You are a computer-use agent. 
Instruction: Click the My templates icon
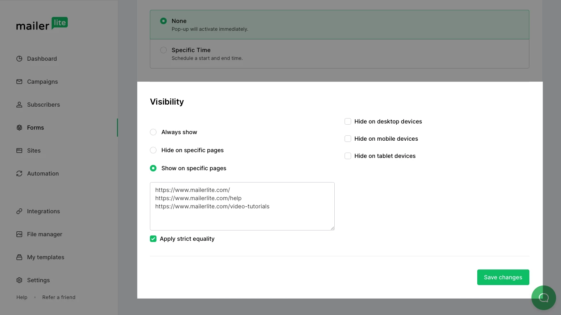pos(19,257)
